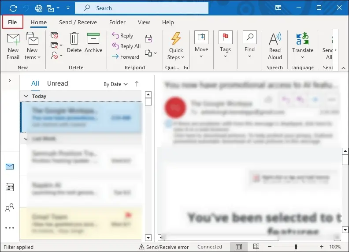
Task: Open the Translate menu
Action: tap(302, 46)
